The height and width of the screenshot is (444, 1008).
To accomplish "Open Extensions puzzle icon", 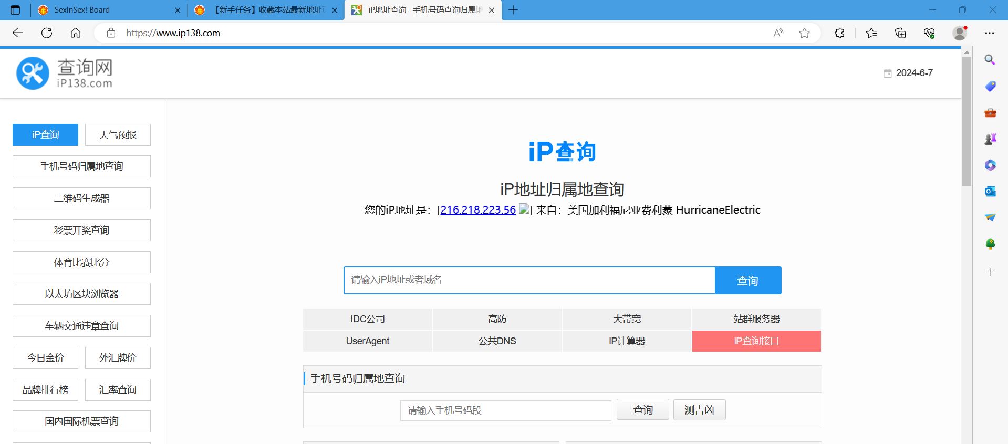I will click(x=839, y=33).
